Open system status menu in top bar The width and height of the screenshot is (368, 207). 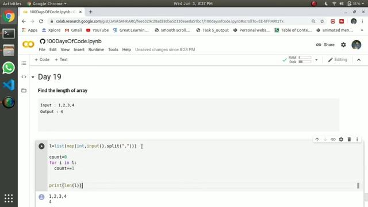pyautogui.click(x=344, y=3)
